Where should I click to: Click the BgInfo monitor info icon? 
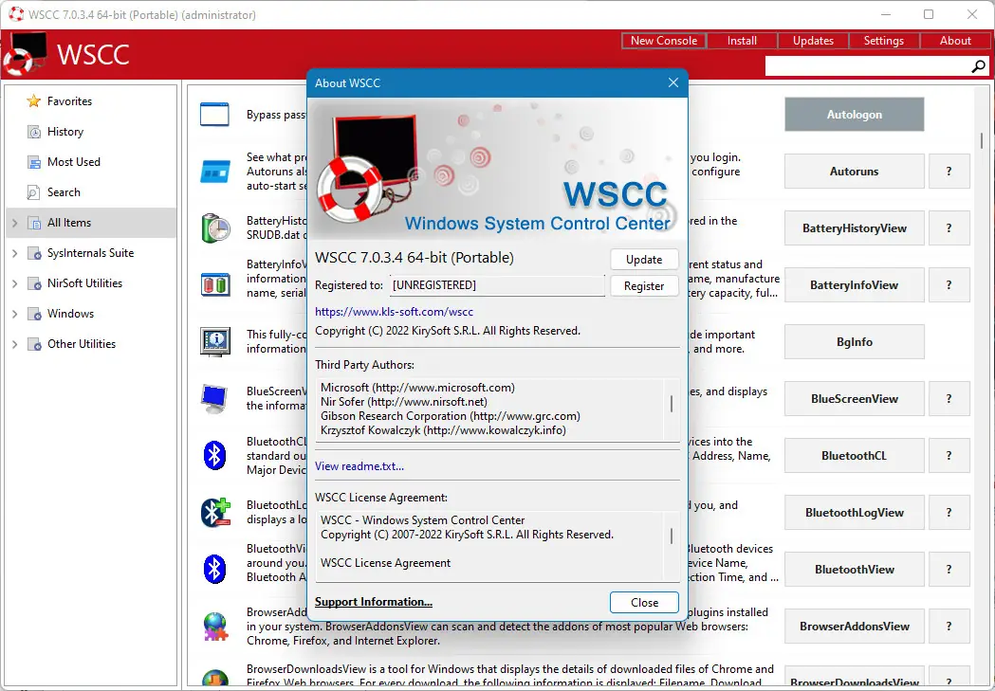(215, 341)
